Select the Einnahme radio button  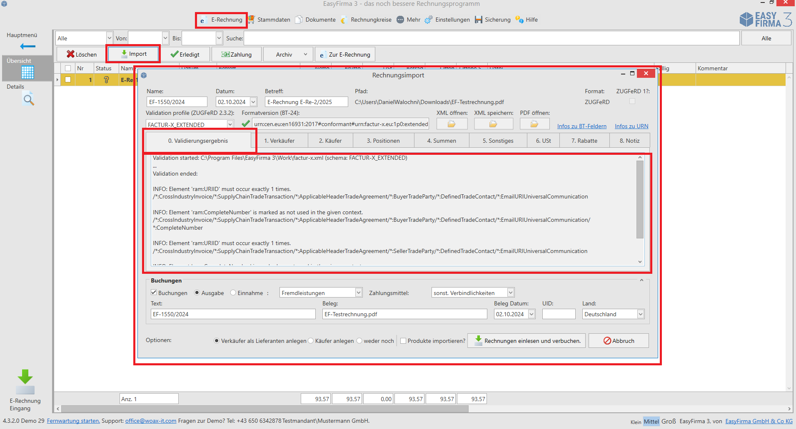233,293
